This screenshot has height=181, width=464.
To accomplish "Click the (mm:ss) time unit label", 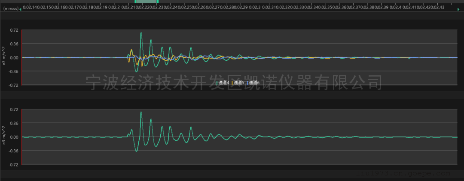I will [10, 7].
